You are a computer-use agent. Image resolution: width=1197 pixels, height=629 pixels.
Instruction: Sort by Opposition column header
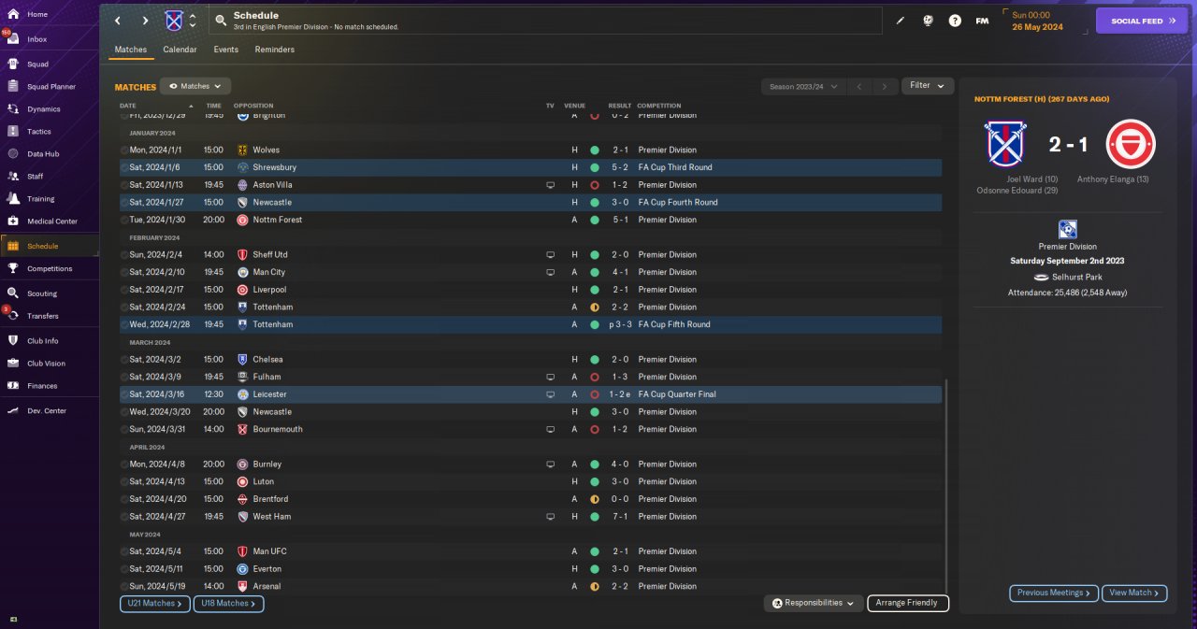[253, 106]
